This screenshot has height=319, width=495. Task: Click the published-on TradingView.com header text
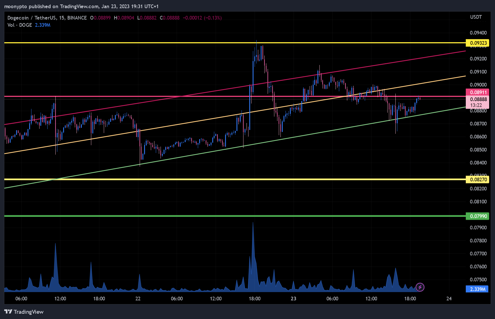[81, 6]
